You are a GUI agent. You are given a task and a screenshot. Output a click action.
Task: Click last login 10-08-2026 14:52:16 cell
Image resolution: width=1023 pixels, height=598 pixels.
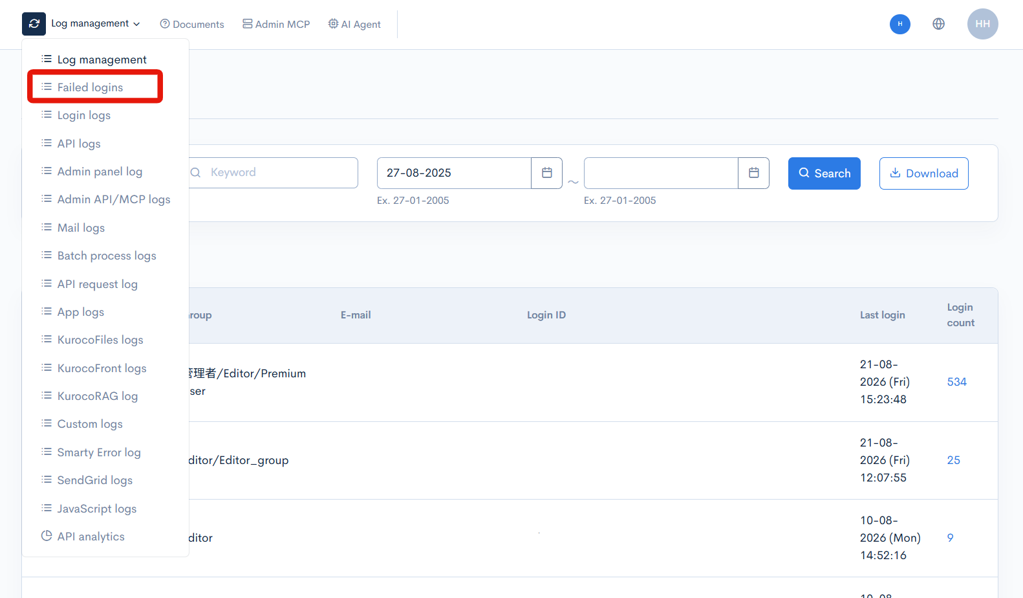coord(890,538)
